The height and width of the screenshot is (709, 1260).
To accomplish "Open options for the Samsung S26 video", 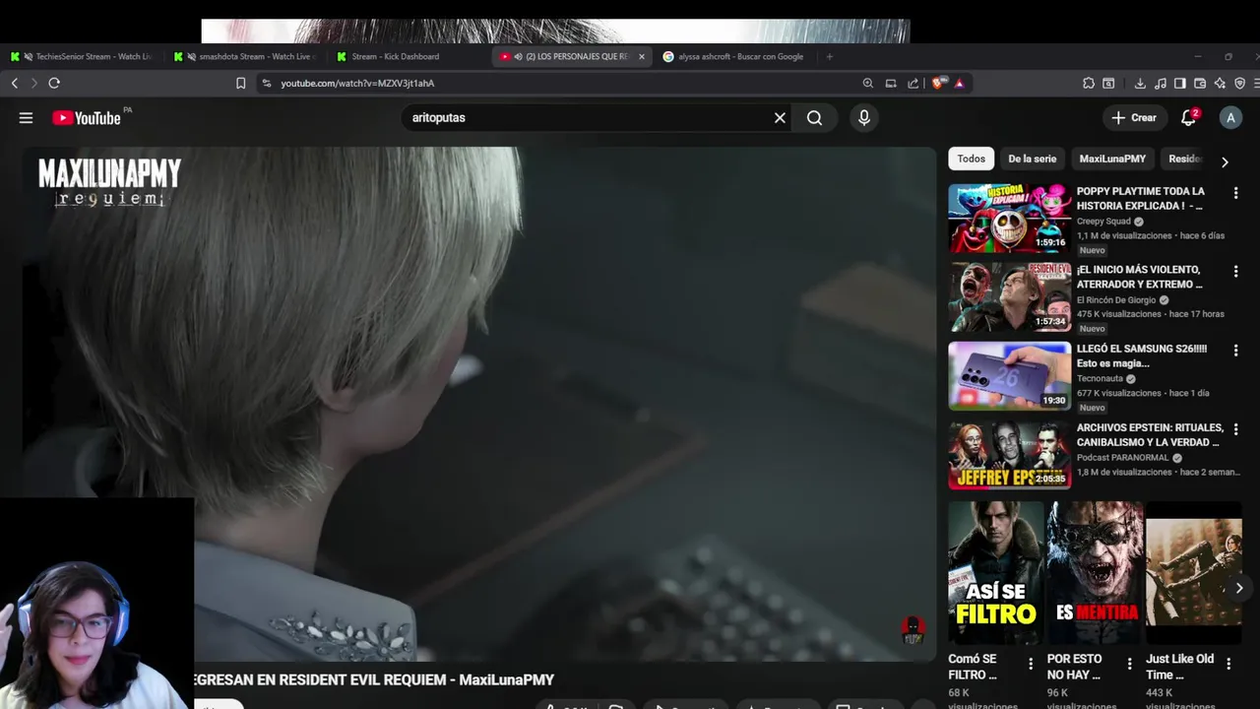I will coord(1235,351).
